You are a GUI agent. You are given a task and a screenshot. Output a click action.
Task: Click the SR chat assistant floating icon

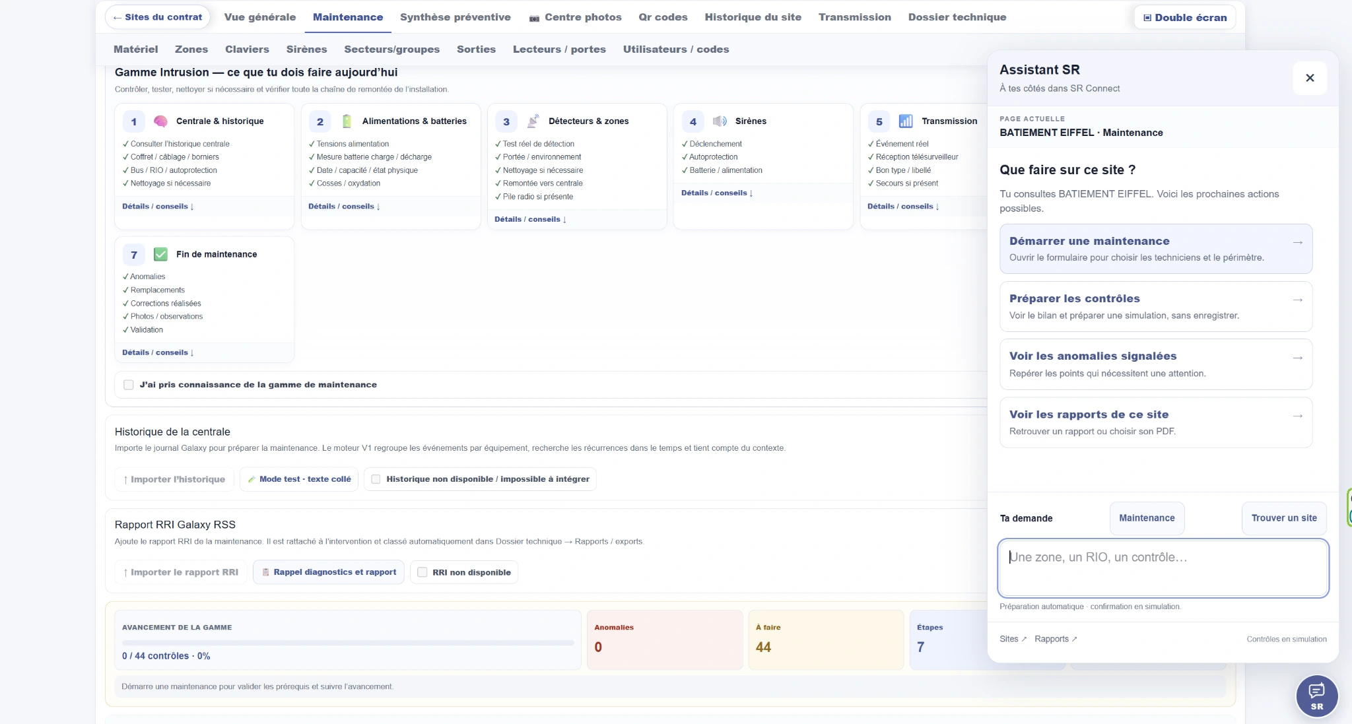[x=1316, y=696]
